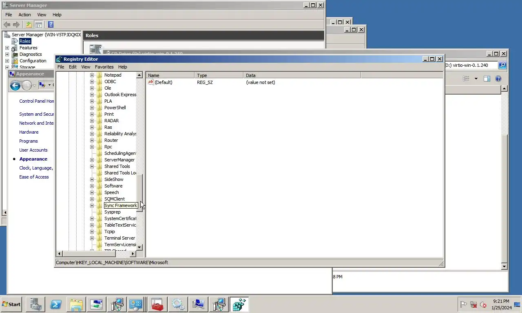Open Windows Explorer folder icon on taskbar
This screenshot has width=522, height=313.
tap(76, 304)
